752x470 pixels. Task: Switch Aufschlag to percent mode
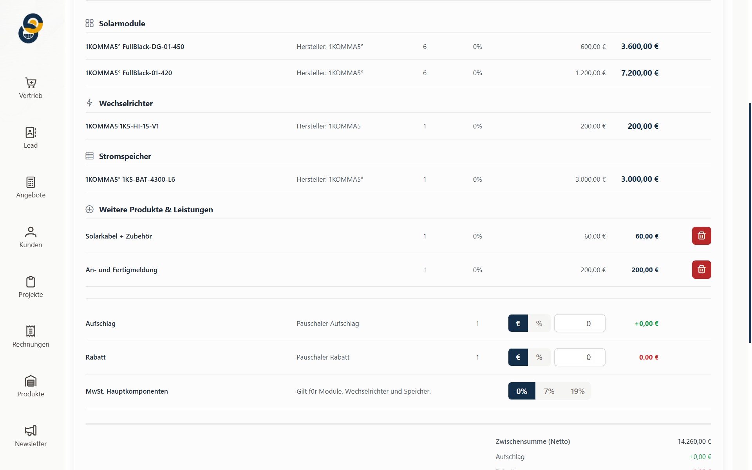click(x=539, y=324)
